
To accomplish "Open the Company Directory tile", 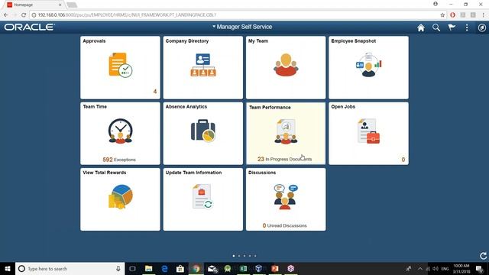I will tap(202, 67).
